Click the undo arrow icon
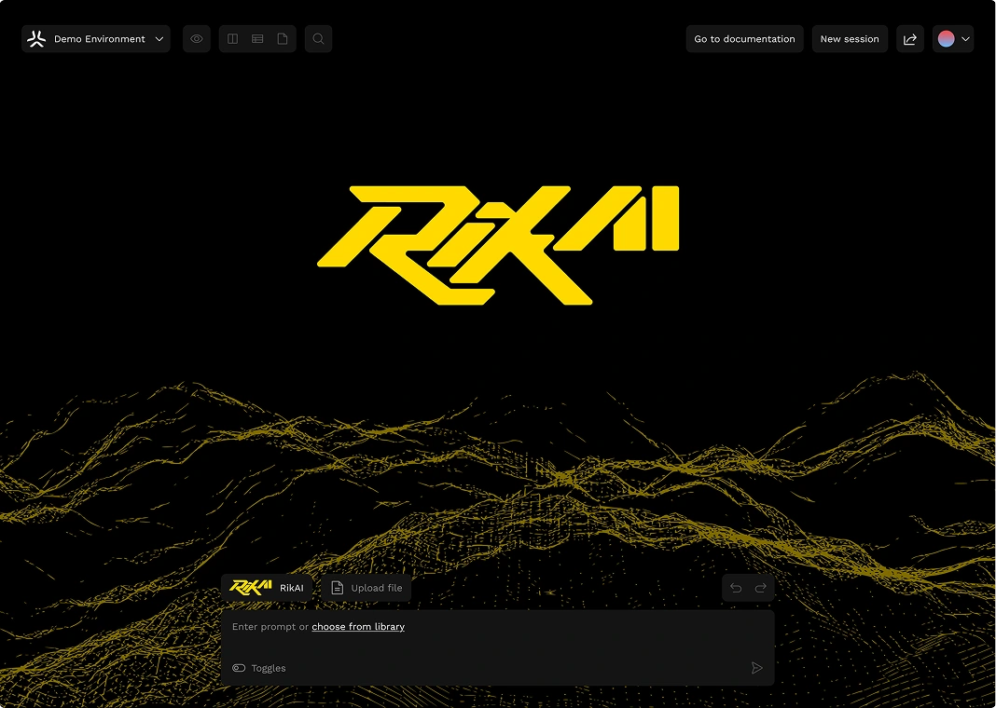Screen dimensions: 996x708 point(736,588)
